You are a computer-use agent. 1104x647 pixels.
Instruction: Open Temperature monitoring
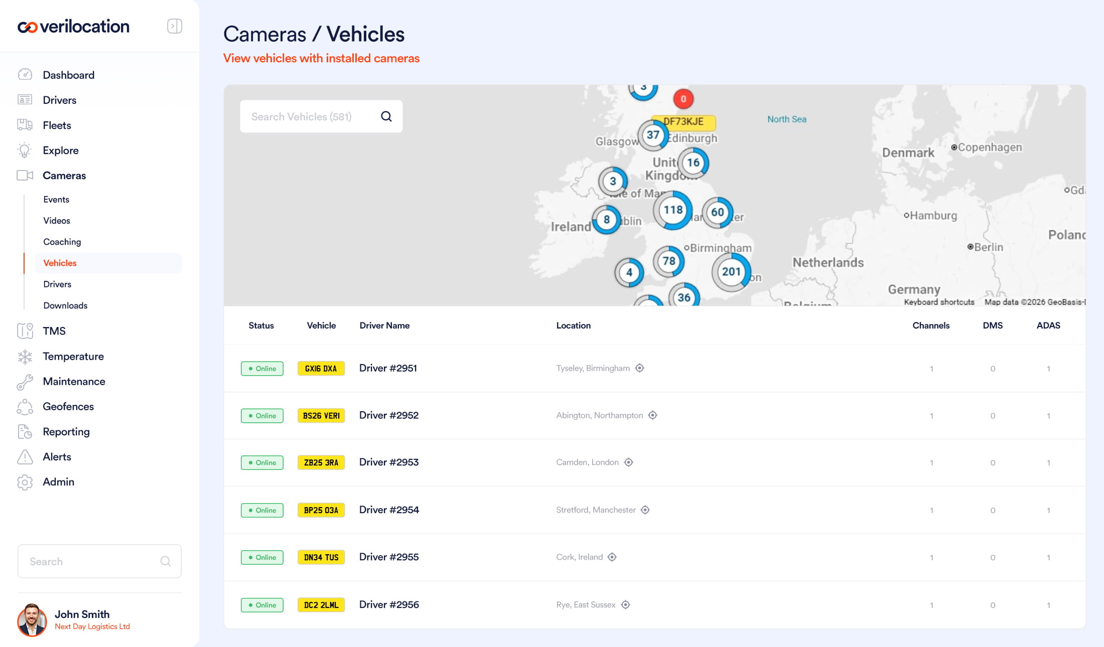coord(73,356)
